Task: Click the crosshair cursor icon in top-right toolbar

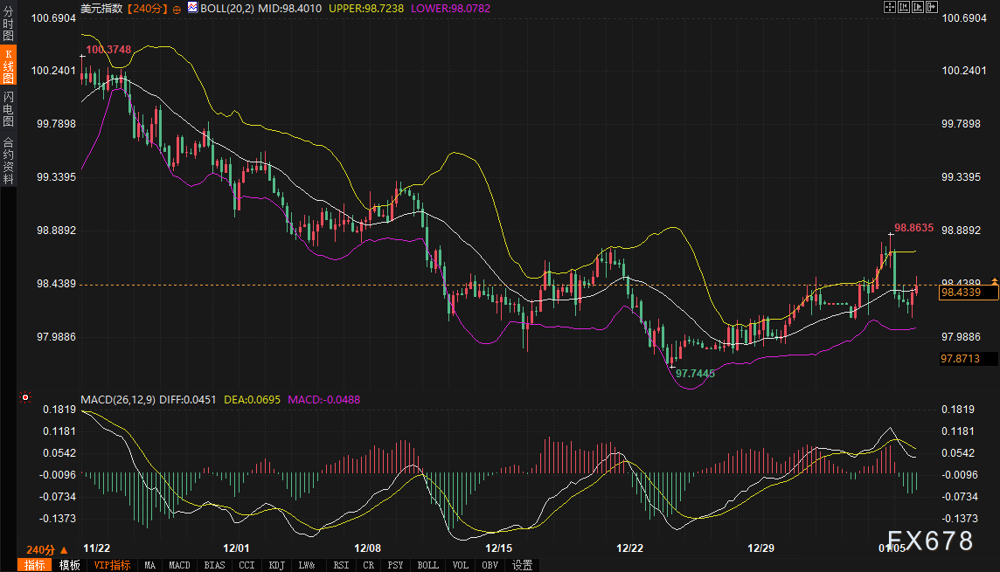Action: coord(891,8)
